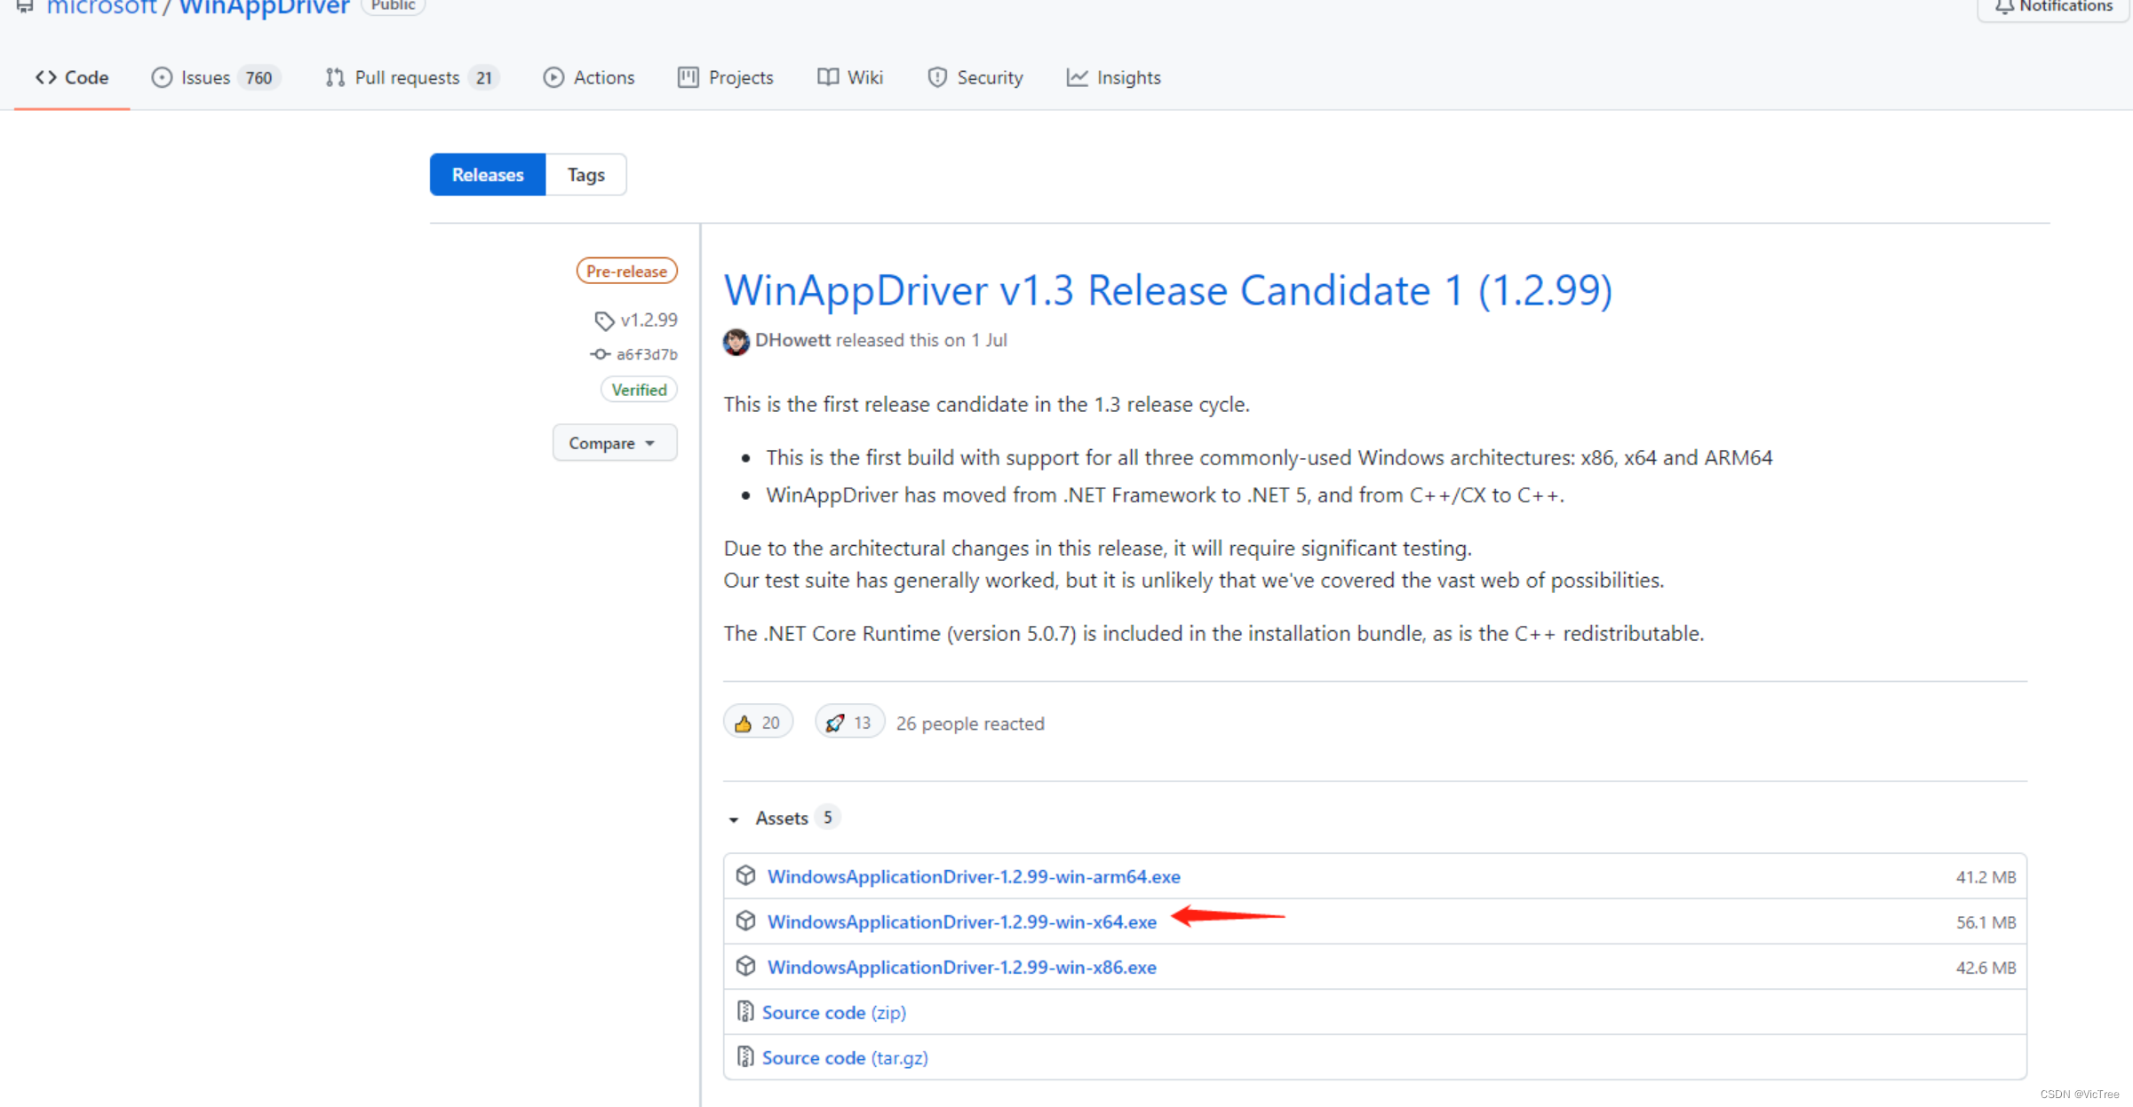
Task: Open the microsoft organization link
Action: pyautogui.click(x=102, y=7)
